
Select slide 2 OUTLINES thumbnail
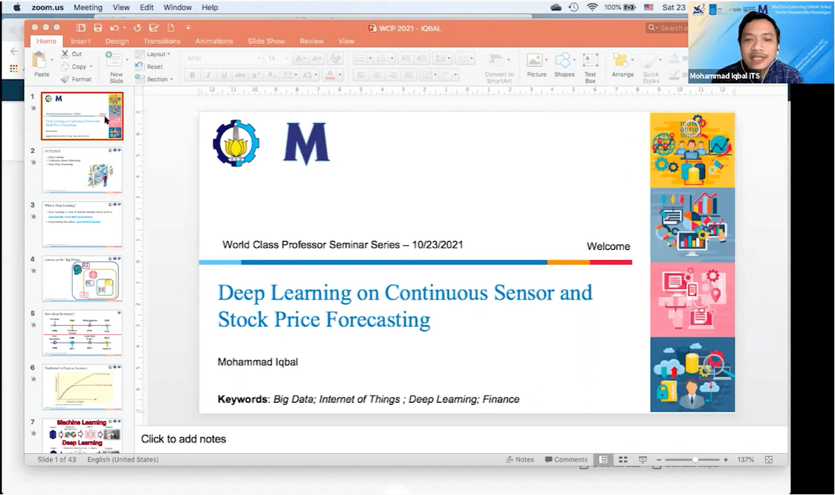pyautogui.click(x=82, y=171)
